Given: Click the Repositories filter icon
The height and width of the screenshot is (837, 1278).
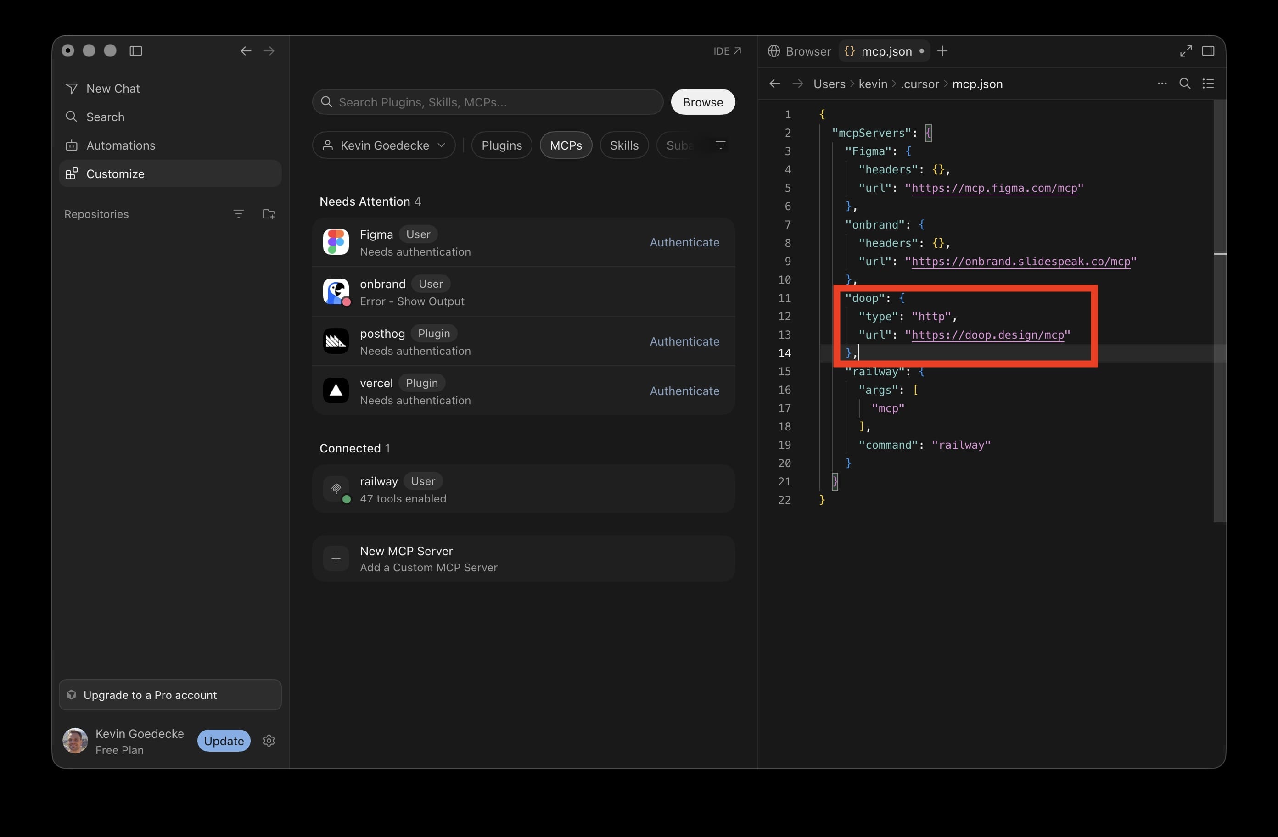Looking at the screenshot, I should click(x=239, y=214).
